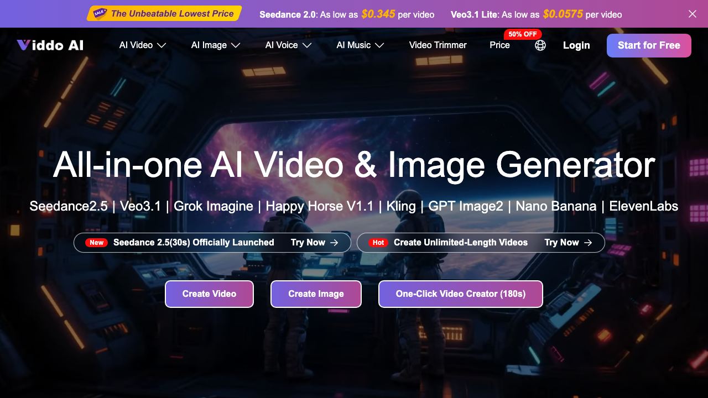
Task: Click the Login link
Action: 576,45
